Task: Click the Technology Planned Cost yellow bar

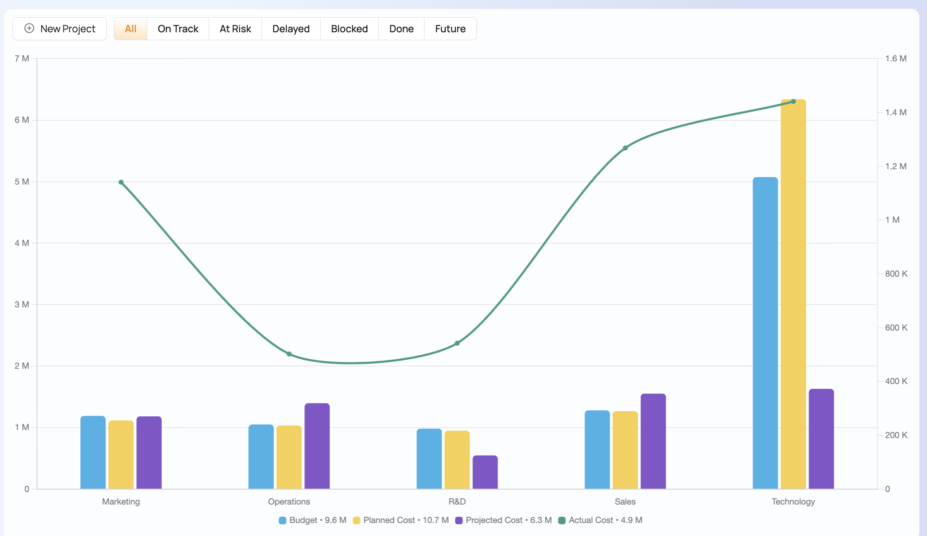Action: (793, 295)
